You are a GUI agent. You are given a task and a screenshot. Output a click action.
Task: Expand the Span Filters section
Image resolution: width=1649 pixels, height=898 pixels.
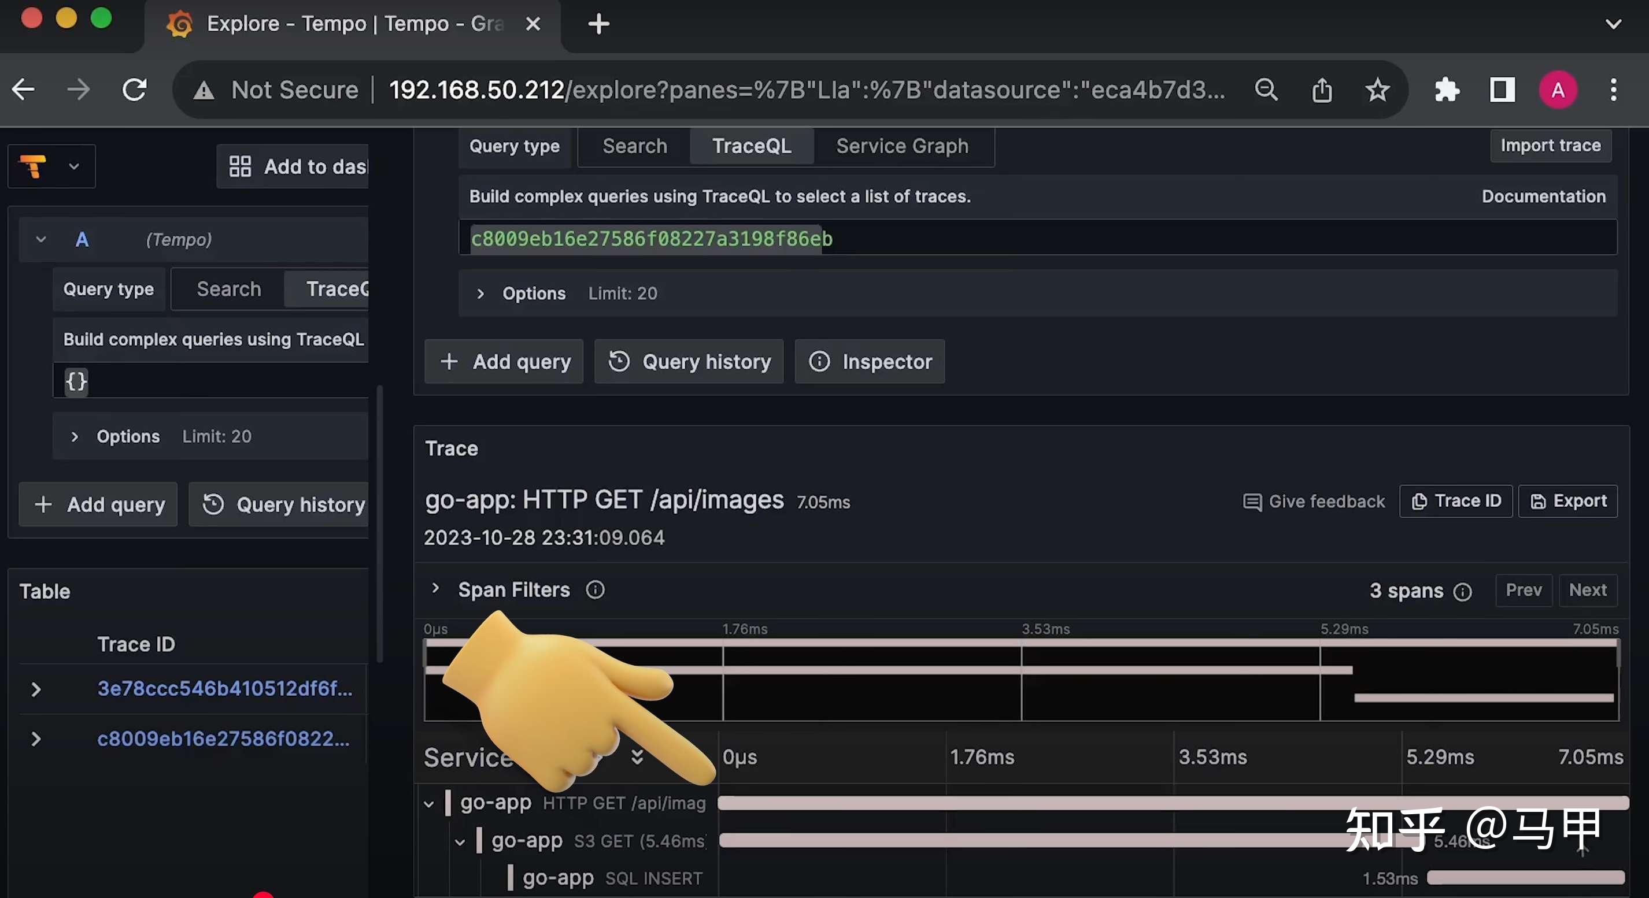(435, 589)
